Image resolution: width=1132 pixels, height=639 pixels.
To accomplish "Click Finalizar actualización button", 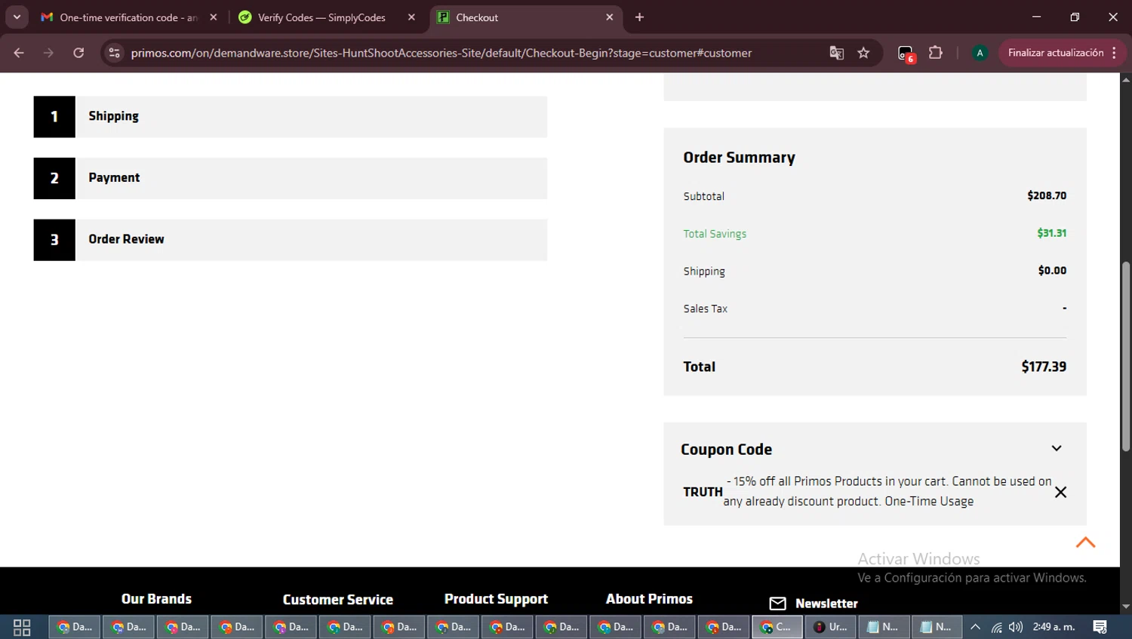I will click(x=1063, y=53).
